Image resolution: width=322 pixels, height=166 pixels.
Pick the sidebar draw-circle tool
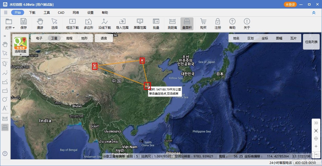click(5, 99)
